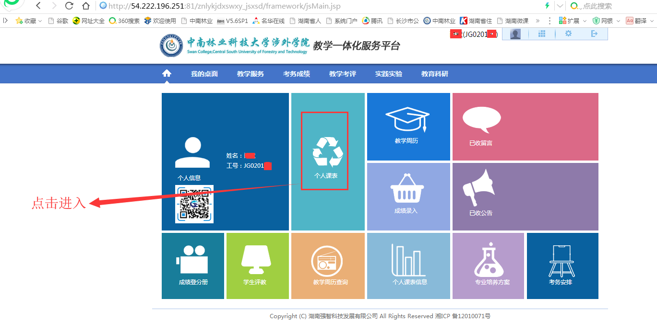This screenshot has width=657, height=334.
Task: Open the 考务安排 easel tile
Action: point(562,265)
